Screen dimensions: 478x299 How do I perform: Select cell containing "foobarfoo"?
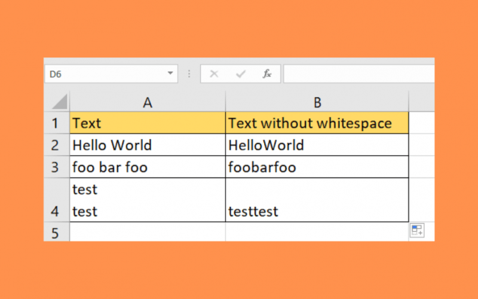317,167
